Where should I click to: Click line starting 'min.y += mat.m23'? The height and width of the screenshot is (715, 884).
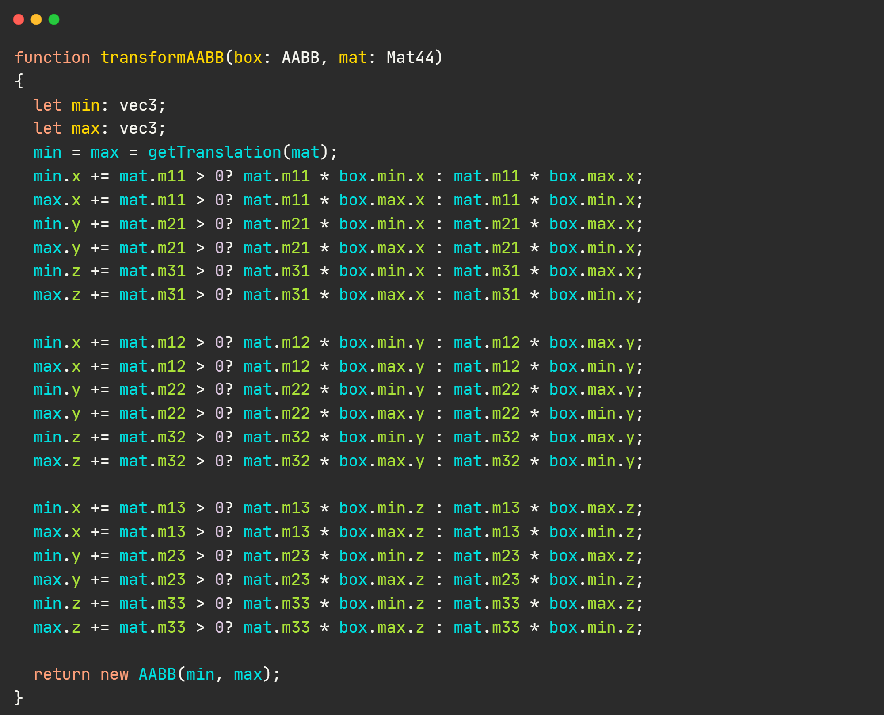[x=339, y=556]
